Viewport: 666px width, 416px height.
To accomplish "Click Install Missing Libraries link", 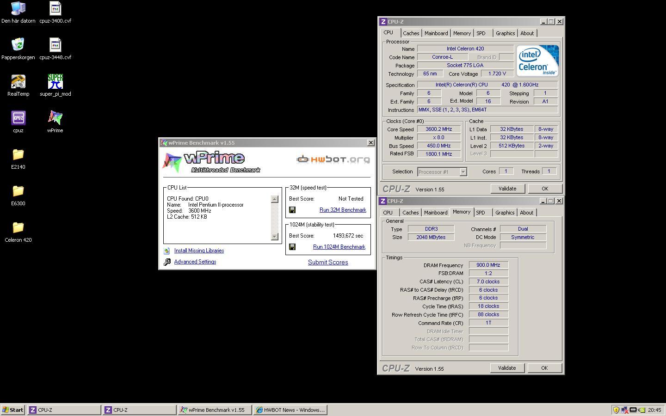I will click(x=199, y=251).
